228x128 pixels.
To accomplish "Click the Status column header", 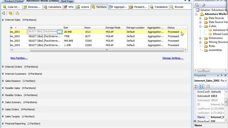I will pyautogui.click(x=171, y=28).
